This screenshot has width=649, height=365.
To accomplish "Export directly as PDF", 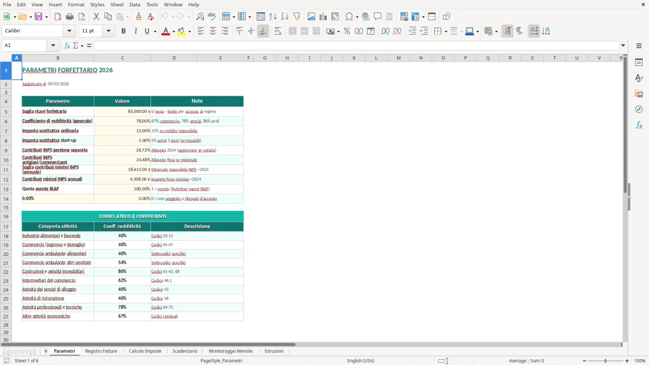I will coord(58,17).
